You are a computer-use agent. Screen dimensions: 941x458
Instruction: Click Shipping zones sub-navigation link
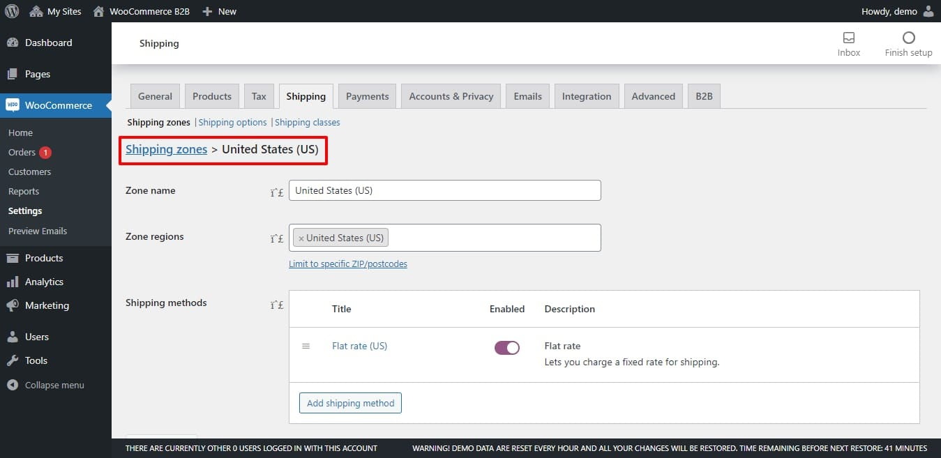point(158,122)
